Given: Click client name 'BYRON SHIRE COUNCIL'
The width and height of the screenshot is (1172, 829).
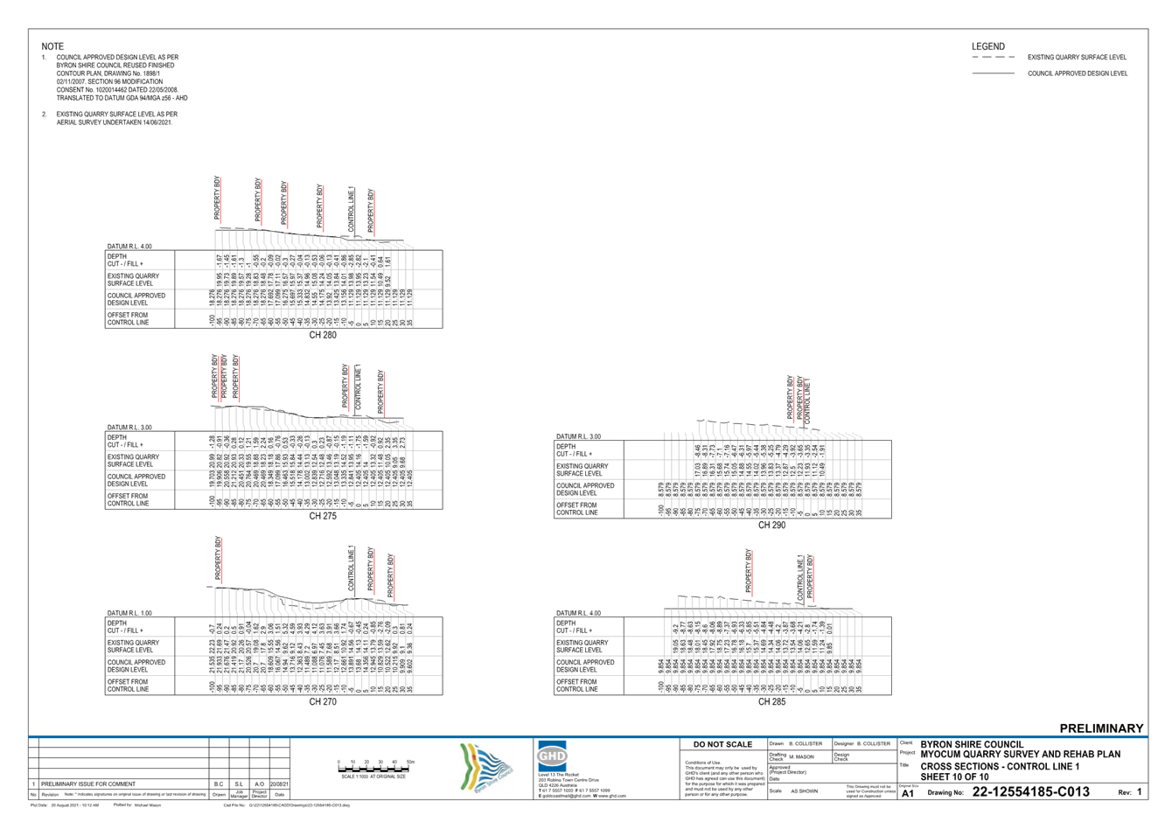Looking at the screenshot, I should [x=972, y=745].
